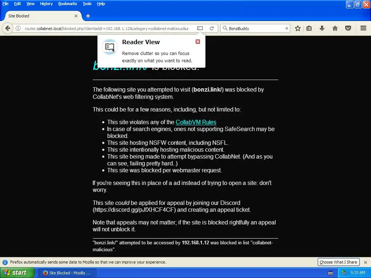Follow the CollabVM Rules link
Image resolution: width=371 pixels, height=278 pixels.
coord(196,122)
